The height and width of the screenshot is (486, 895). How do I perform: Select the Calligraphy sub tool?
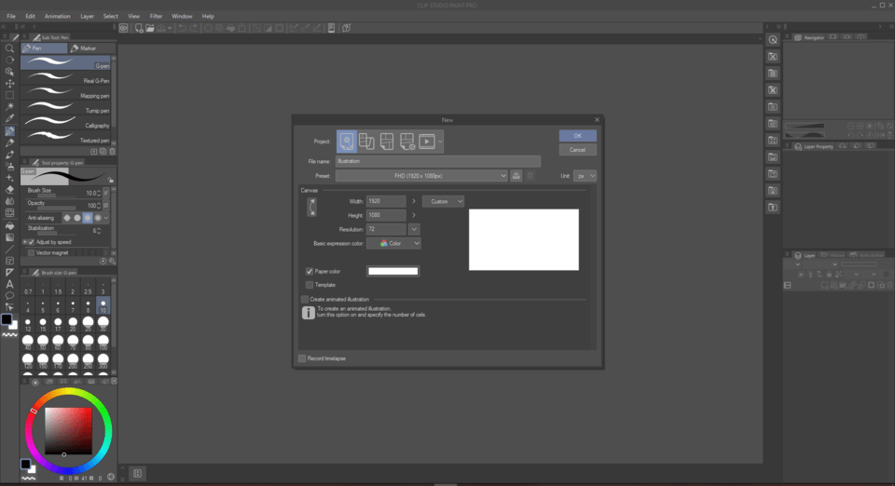coord(66,122)
